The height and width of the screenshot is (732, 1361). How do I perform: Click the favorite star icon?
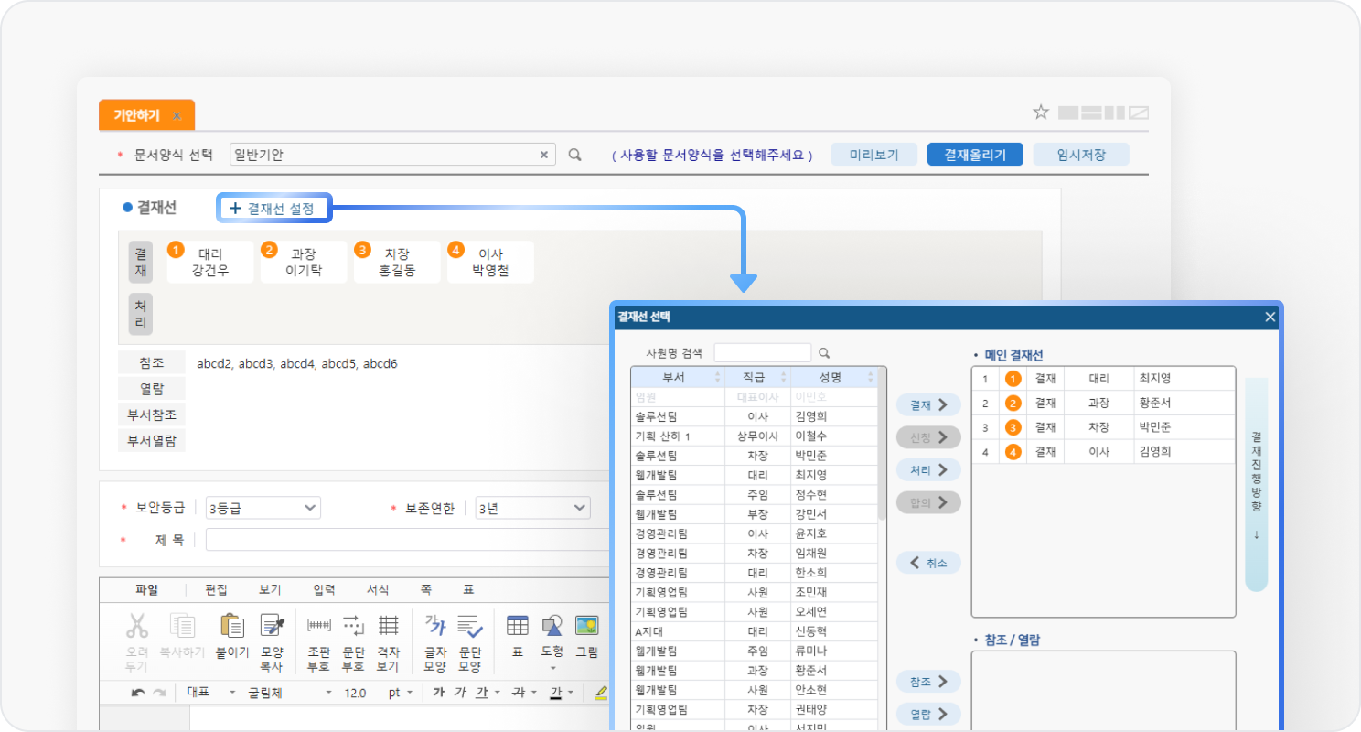pyautogui.click(x=1041, y=113)
